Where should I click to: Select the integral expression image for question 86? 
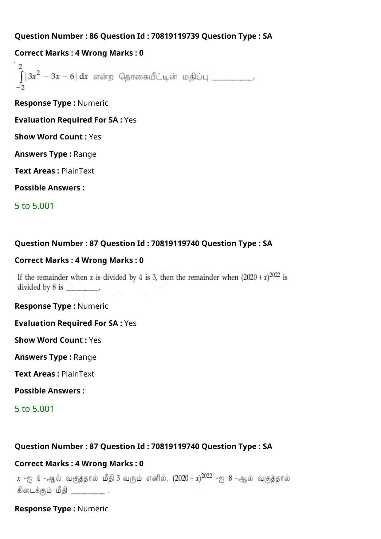click(x=135, y=76)
